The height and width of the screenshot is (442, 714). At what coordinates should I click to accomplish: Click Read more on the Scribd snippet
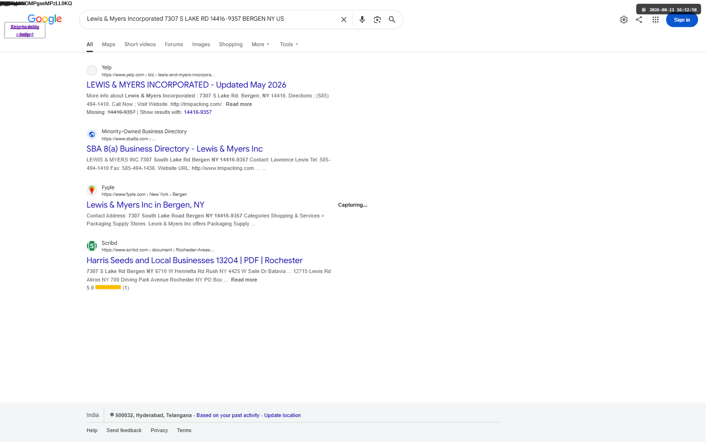(244, 280)
